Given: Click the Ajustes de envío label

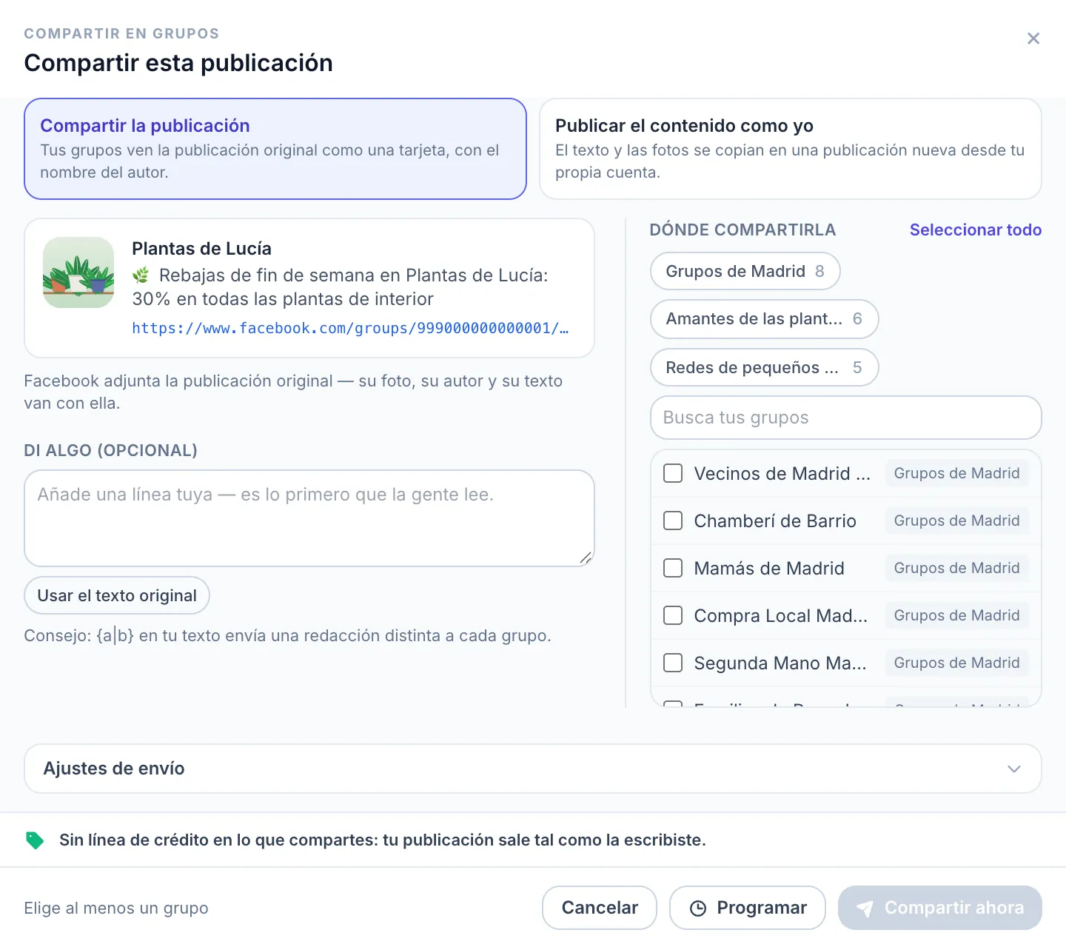Looking at the screenshot, I should pyautogui.click(x=114, y=769).
